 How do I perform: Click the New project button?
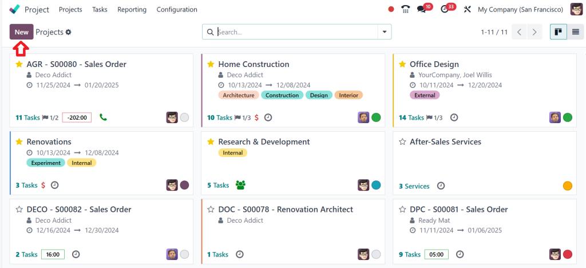(x=22, y=31)
